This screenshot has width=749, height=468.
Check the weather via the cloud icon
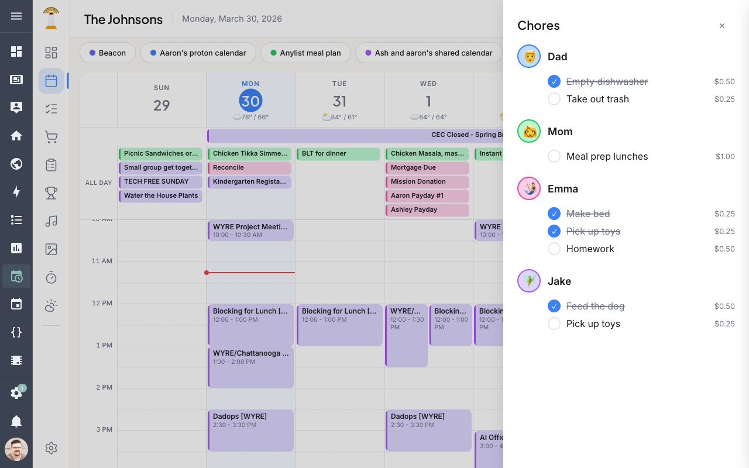pos(51,305)
